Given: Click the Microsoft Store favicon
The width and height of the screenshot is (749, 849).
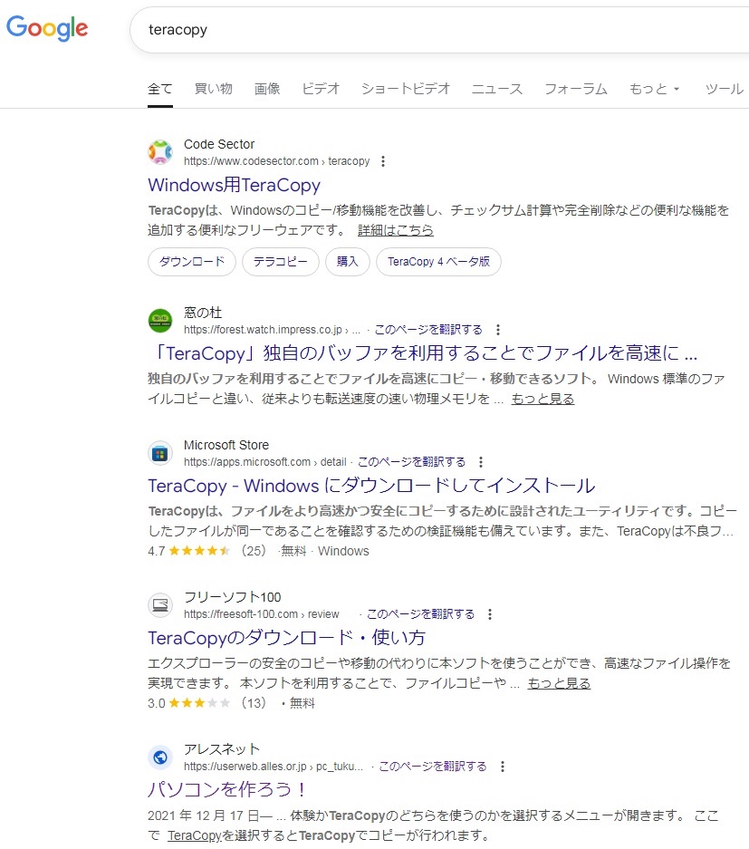Looking at the screenshot, I should click(160, 453).
